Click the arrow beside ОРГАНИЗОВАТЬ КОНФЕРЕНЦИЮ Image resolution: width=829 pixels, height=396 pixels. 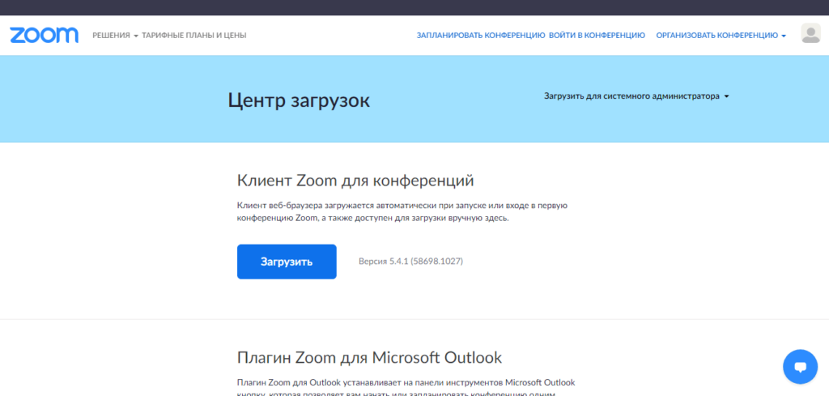[784, 36]
